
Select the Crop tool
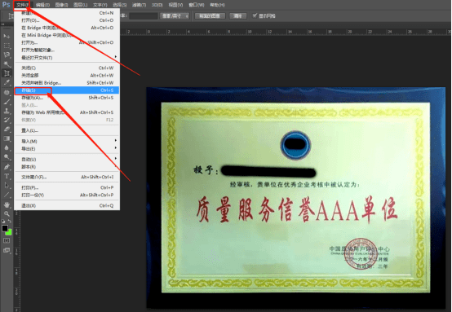[x=7, y=73]
